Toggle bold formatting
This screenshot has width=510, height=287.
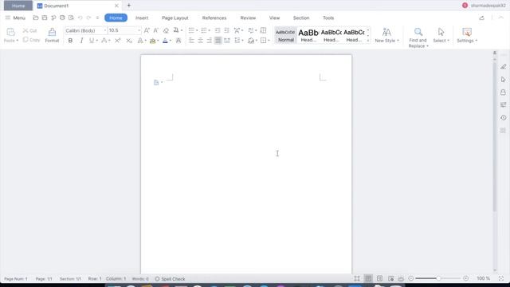click(70, 41)
